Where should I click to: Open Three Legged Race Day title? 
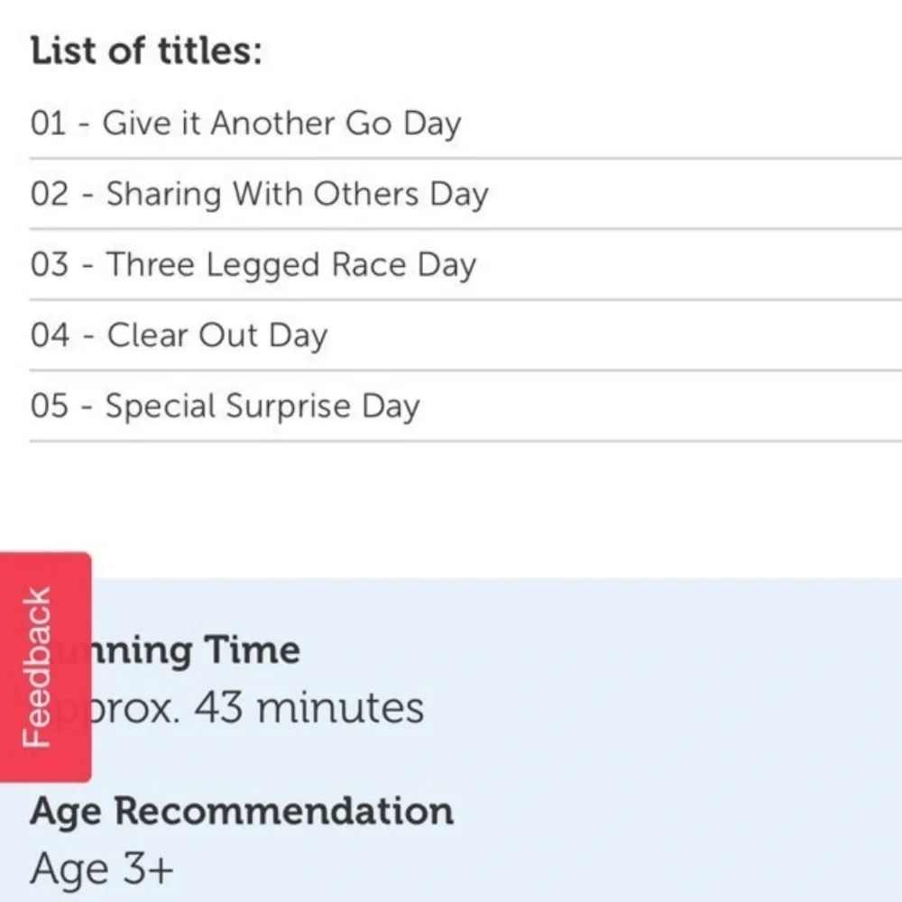pyautogui.click(x=291, y=265)
